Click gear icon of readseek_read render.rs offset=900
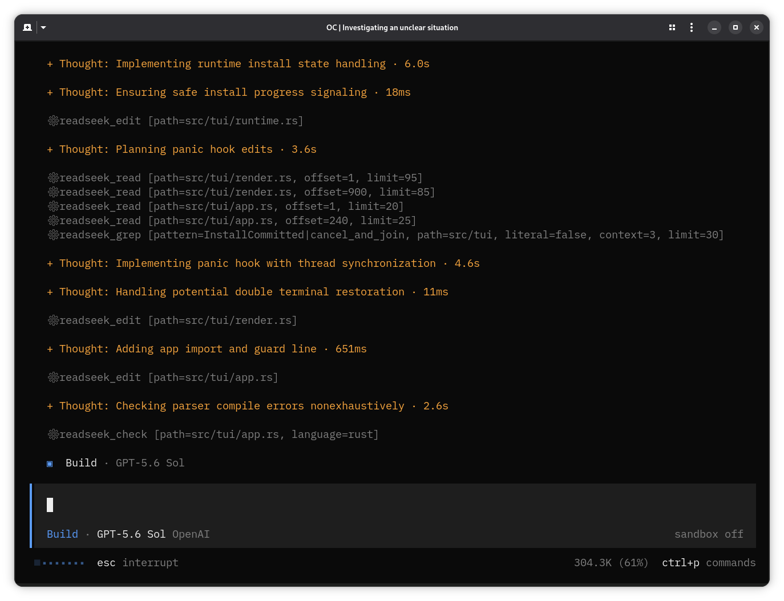 tap(53, 192)
